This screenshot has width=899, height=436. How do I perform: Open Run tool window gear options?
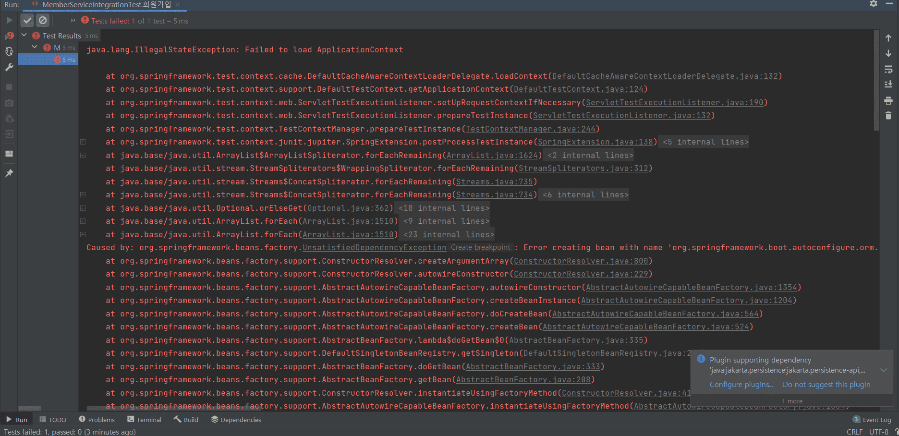(x=874, y=4)
